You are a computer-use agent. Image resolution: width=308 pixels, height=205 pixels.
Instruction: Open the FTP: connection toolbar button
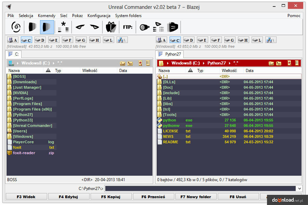tap(128, 27)
